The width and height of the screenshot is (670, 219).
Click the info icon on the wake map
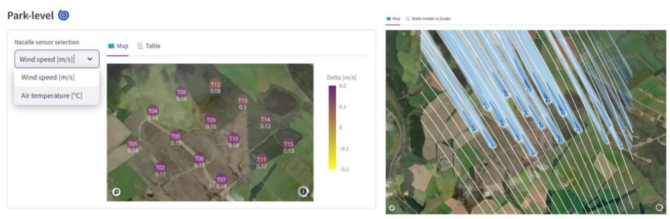point(659,207)
